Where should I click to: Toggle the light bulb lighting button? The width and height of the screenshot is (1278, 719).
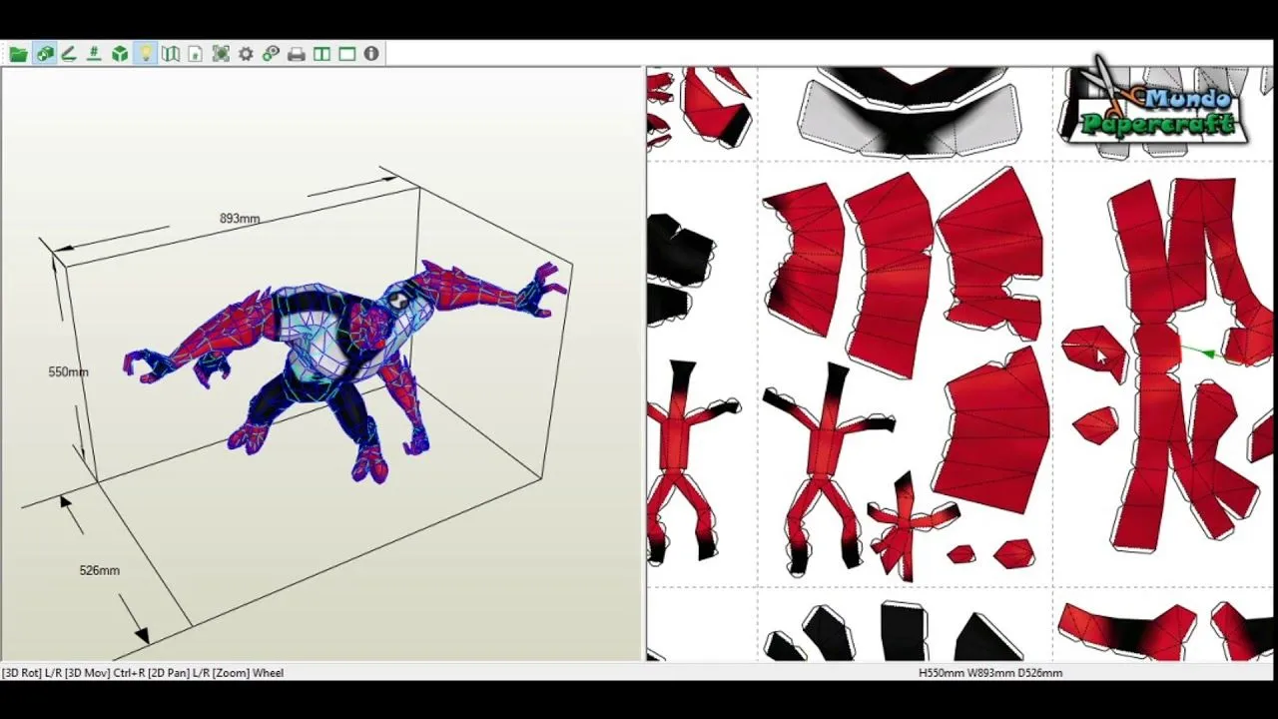click(146, 54)
